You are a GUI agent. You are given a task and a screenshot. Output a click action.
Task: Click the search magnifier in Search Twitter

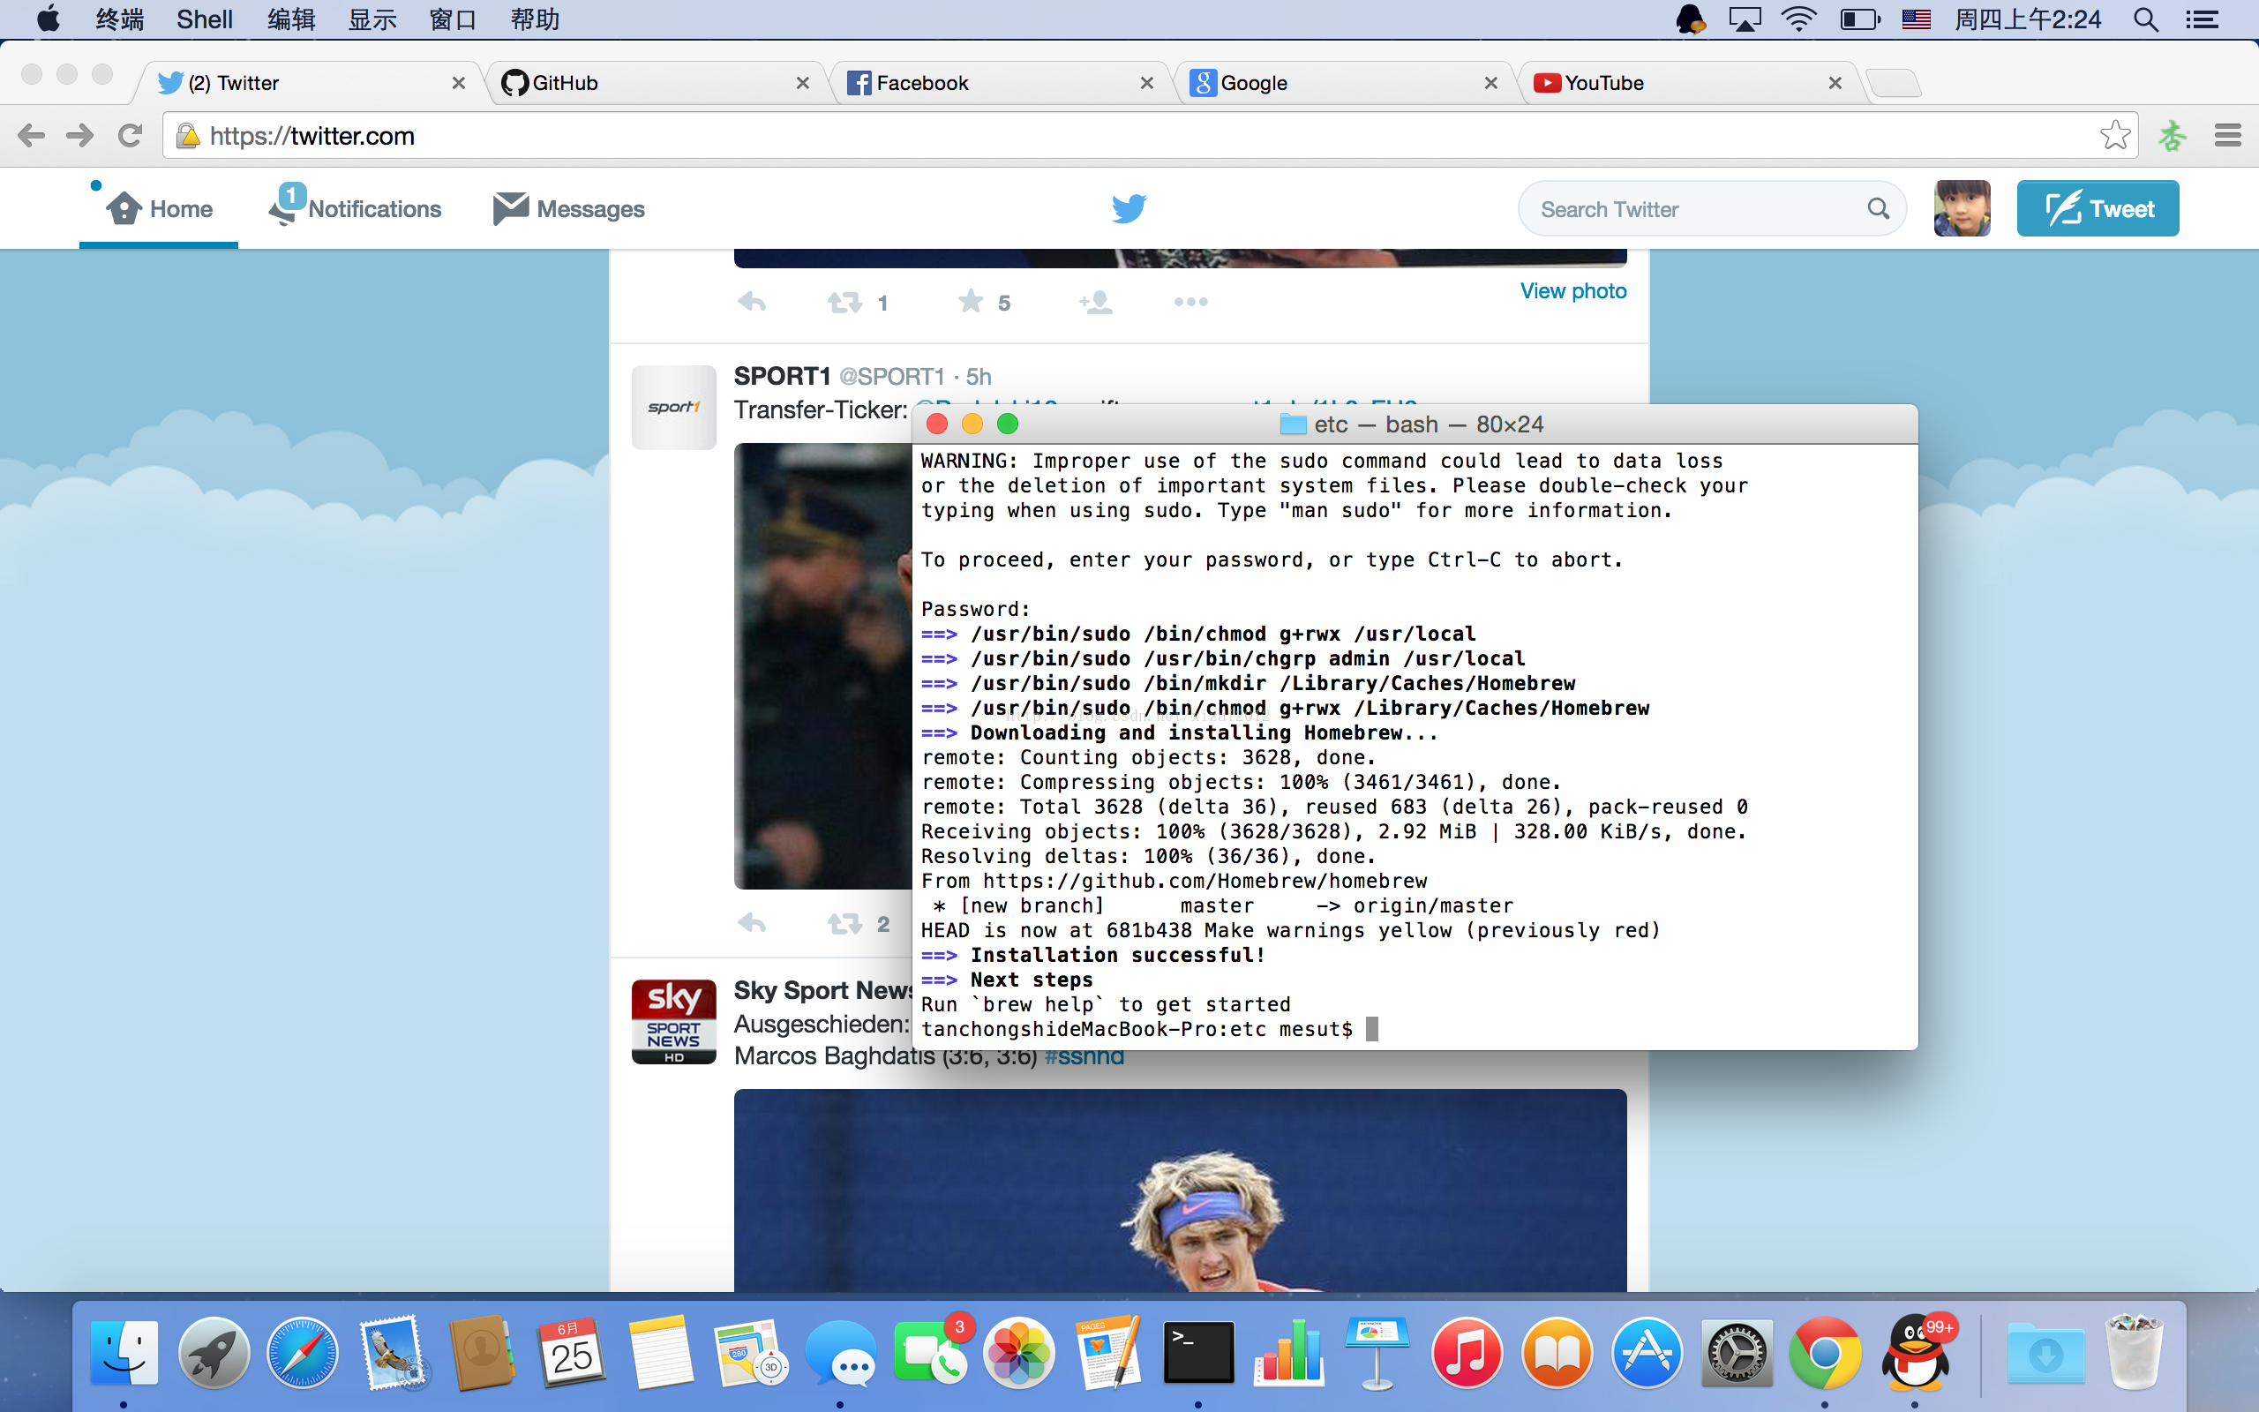click(x=1878, y=208)
